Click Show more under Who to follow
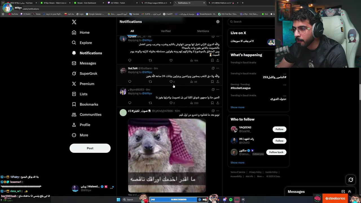 point(237,163)
